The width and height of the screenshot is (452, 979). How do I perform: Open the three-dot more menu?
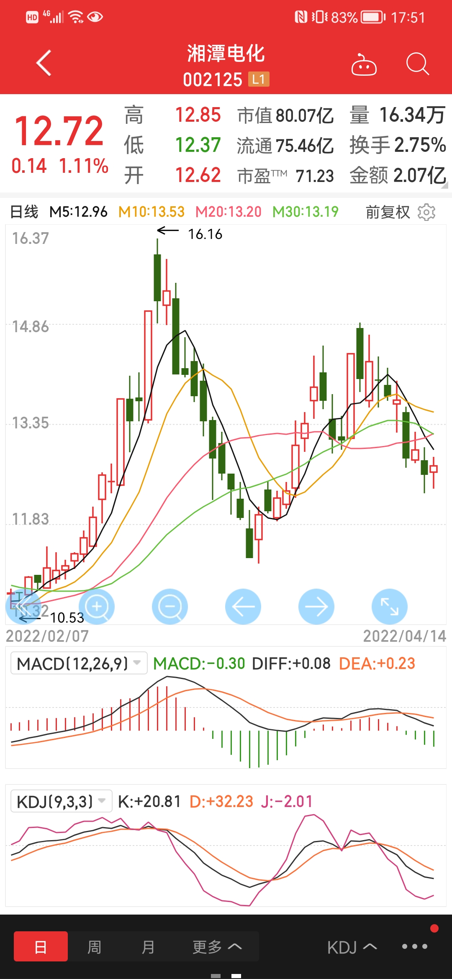coord(414,946)
